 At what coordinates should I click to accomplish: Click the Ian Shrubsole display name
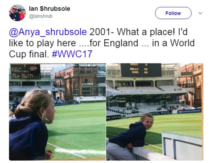click(49, 9)
